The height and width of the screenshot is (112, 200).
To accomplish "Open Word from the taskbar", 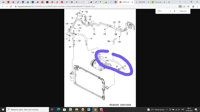I will pyautogui.click(x=89, y=109).
